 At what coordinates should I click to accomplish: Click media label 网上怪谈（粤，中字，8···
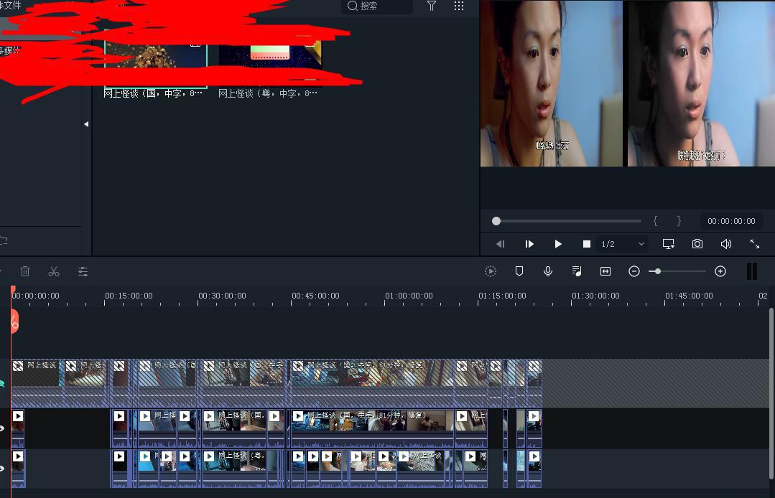point(267,93)
